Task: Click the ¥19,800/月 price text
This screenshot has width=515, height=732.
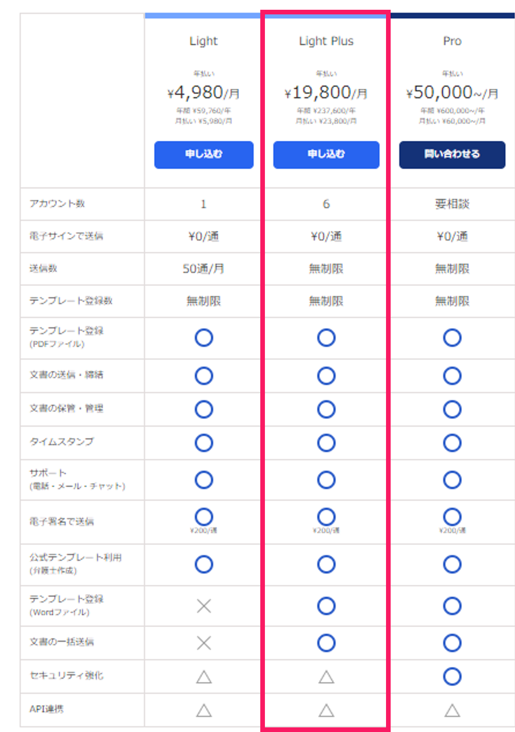Action: (x=326, y=93)
